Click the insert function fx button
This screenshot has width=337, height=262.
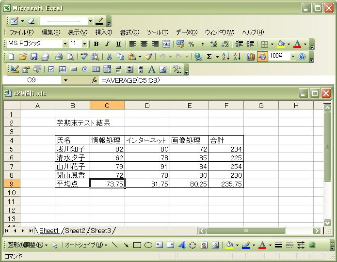coord(95,80)
